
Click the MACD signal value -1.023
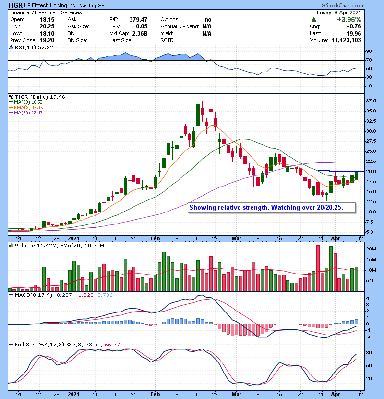[85, 295]
